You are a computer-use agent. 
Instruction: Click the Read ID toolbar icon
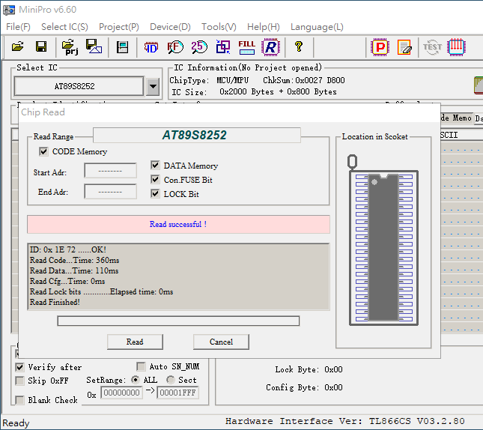click(151, 47)
